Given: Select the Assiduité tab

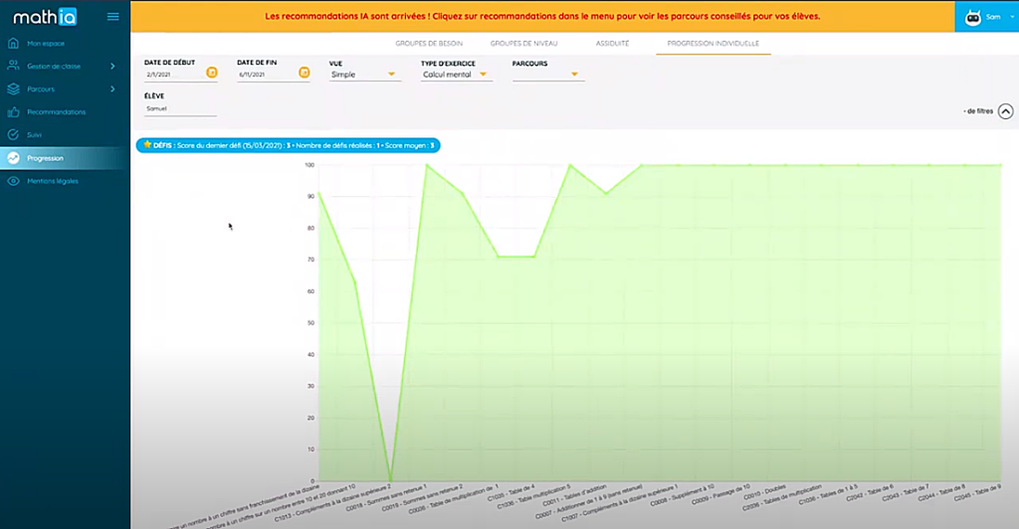Looking at the screenshot, I should pyautogui.click(x=612, y=45).
